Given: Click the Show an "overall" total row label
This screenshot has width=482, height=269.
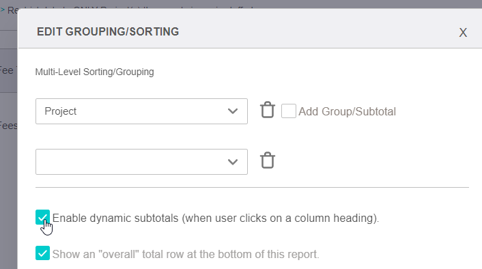Looking at the screenshot, I should point(186,255).
